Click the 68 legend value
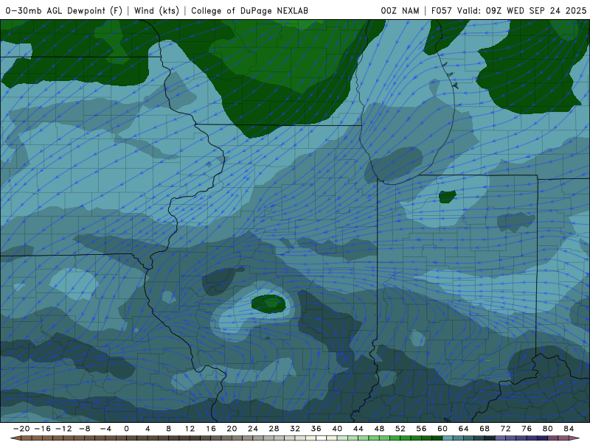The height and width of the screenshot is (442, 590). [485, 429]
